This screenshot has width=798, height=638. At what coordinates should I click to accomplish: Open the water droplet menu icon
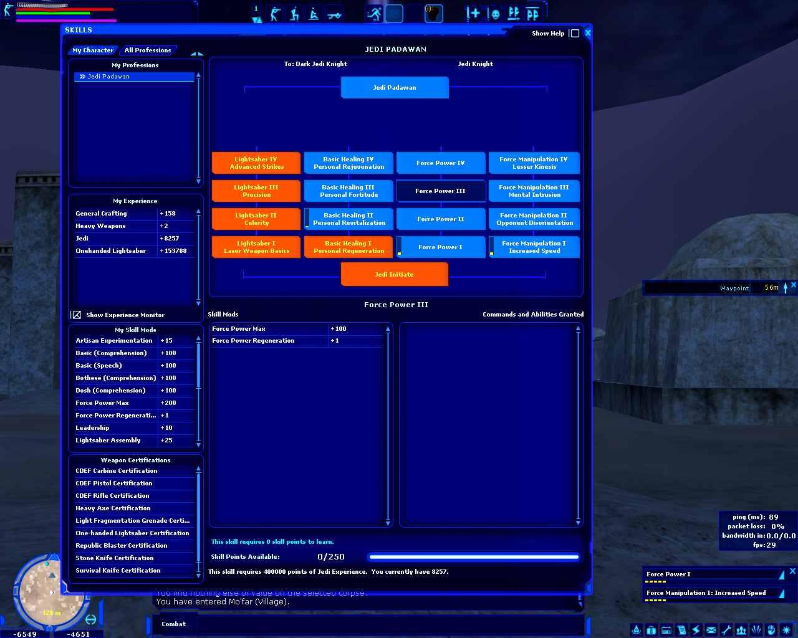point(636,630)
